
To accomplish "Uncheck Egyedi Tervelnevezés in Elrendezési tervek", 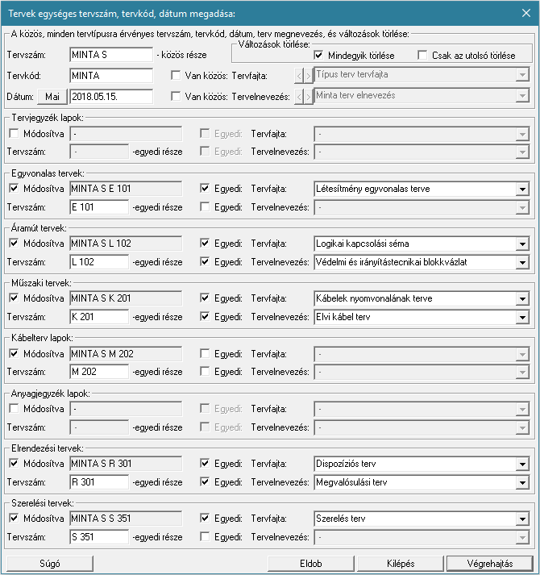I will [x=205, y=482].
